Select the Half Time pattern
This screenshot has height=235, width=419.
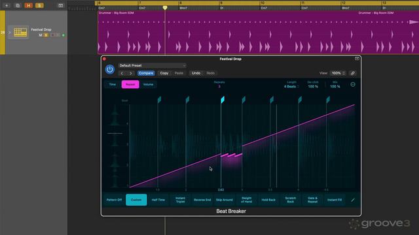(x=158, y=200)
